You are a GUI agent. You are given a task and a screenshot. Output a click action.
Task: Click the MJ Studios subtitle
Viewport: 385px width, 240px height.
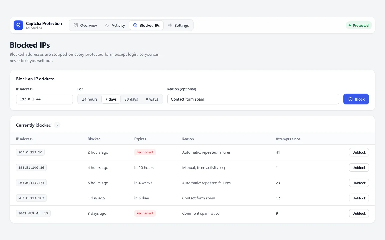coord(34,28)
